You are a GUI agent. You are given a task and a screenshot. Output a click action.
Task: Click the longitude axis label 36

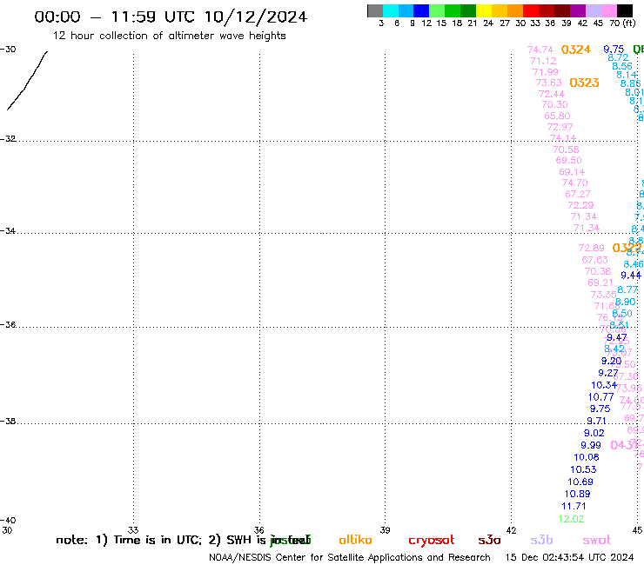tap(258, 530)
